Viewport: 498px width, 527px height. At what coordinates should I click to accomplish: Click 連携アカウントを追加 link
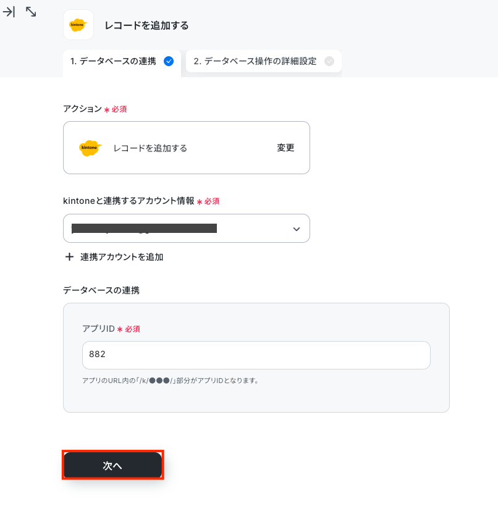[x=122, y=257]
